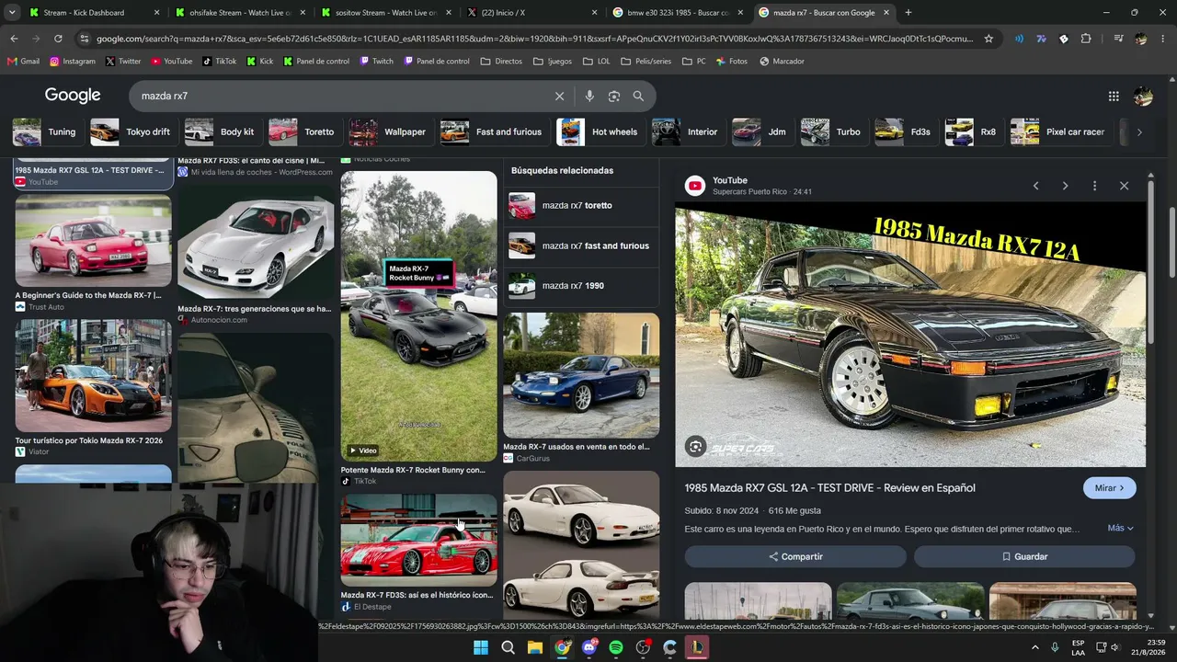
Task: Open related search mazda rx7 toretto
Action: (581, 205)
